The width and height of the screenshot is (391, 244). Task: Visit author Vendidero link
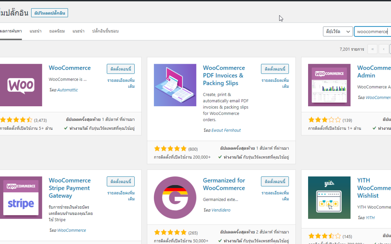pos(221,210)
